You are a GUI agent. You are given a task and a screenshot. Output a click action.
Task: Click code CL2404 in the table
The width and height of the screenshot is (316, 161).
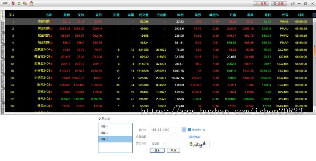(283, 50)
